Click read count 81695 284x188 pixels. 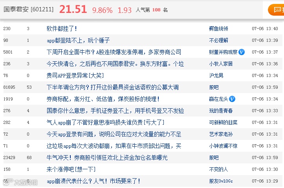coord(9,87)
